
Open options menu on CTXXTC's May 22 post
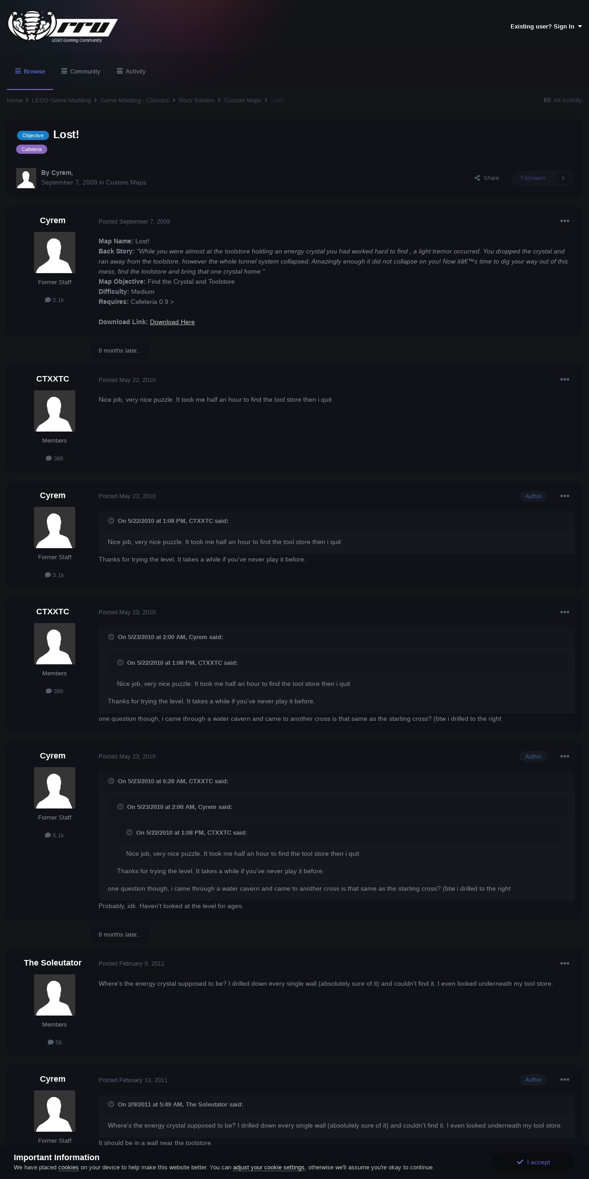(x=565, y=379)
